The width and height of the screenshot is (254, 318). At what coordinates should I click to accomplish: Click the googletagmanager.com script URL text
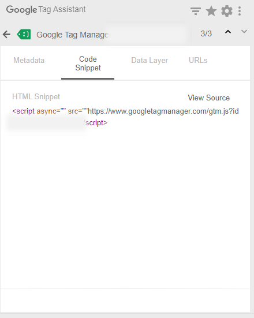click(163, 111)
